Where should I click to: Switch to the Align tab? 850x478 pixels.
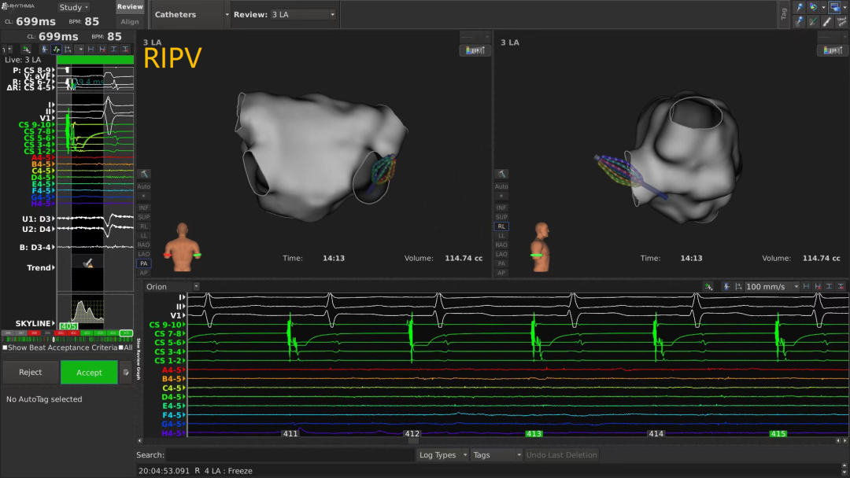click(x=130, y=22)
